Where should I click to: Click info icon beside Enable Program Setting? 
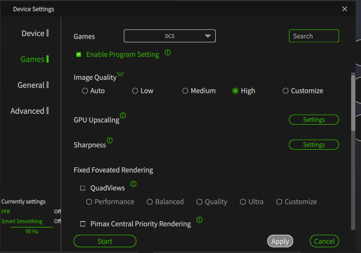(x=168, y=53)
